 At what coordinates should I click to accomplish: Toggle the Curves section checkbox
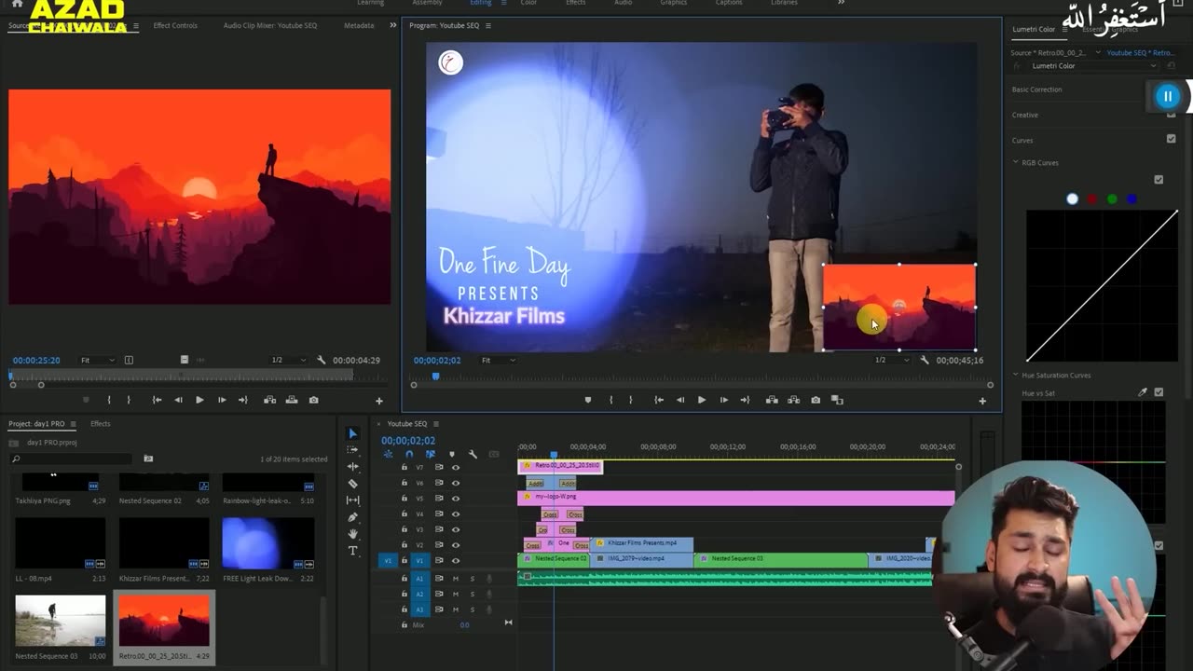(1171, 139)
